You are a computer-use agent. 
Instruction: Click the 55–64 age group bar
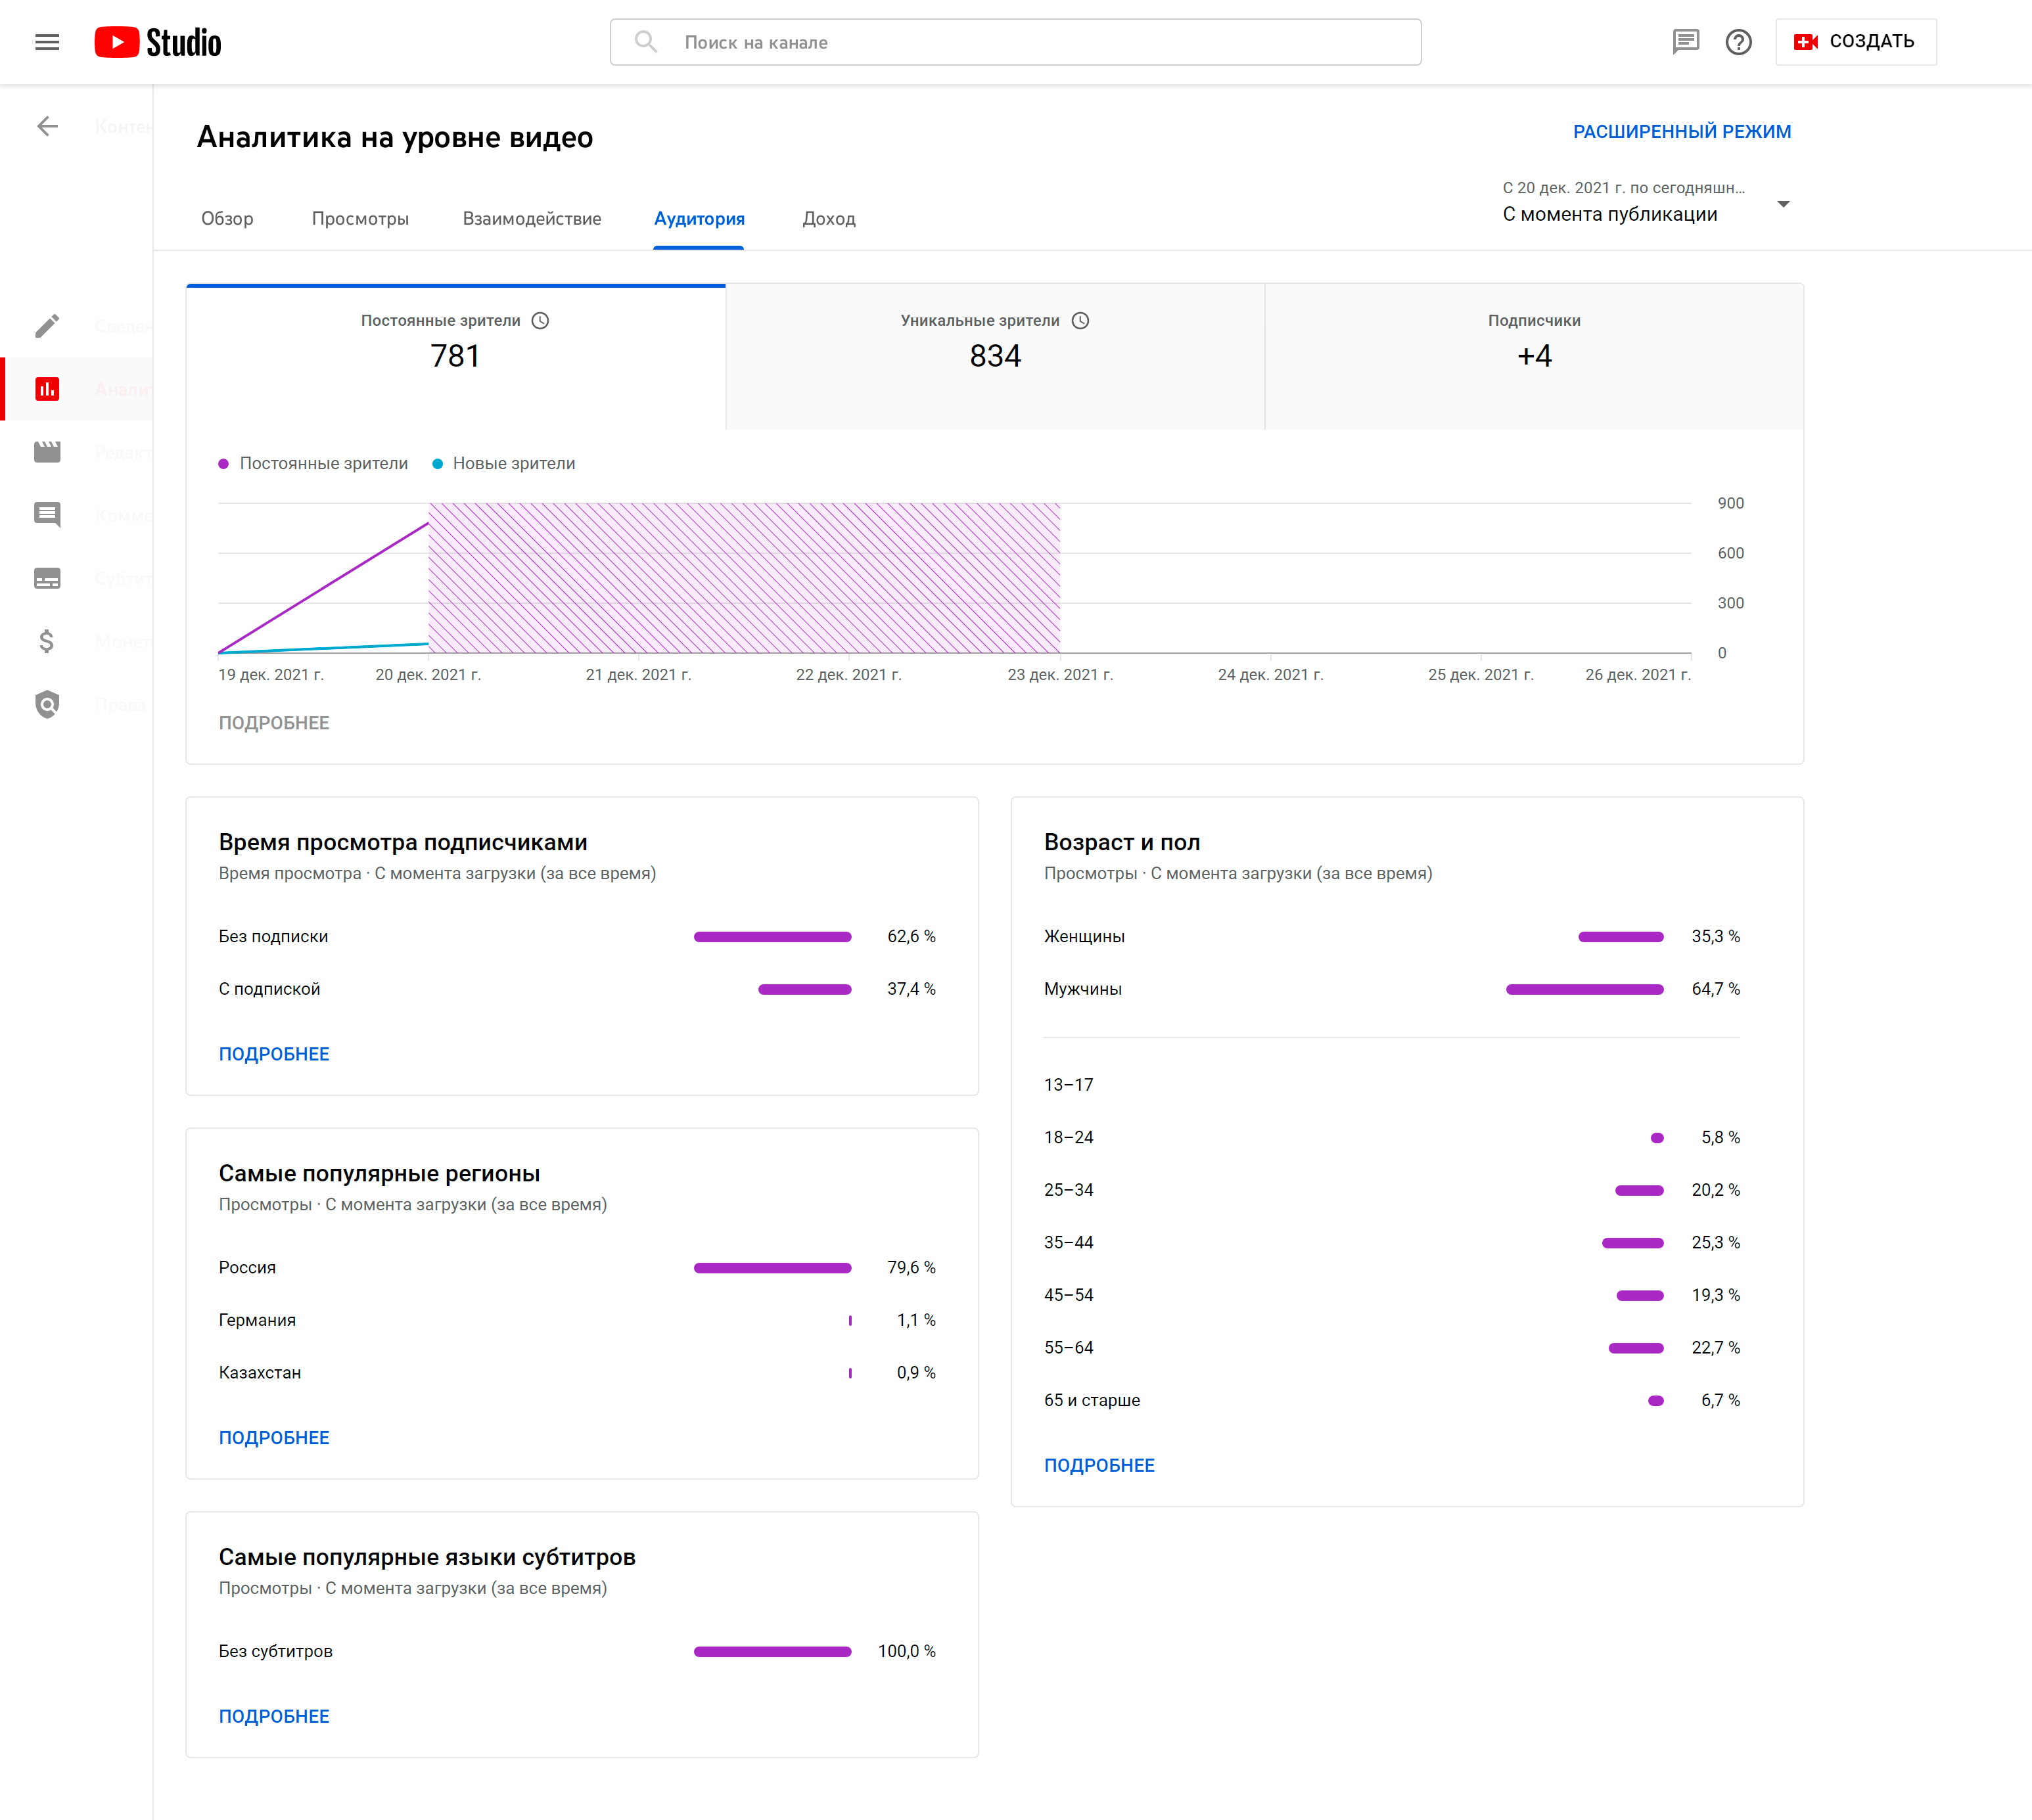(x=1636, y=1349)
